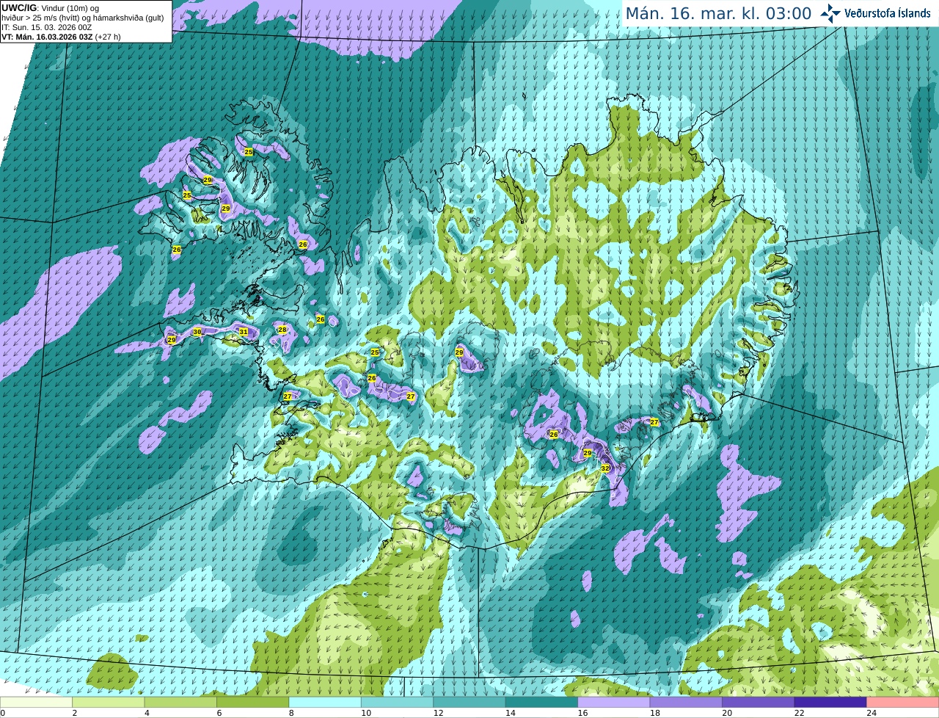
Task: Pick the 22–24 m/s deep indigo swatch
Action: tap(831, 702)
